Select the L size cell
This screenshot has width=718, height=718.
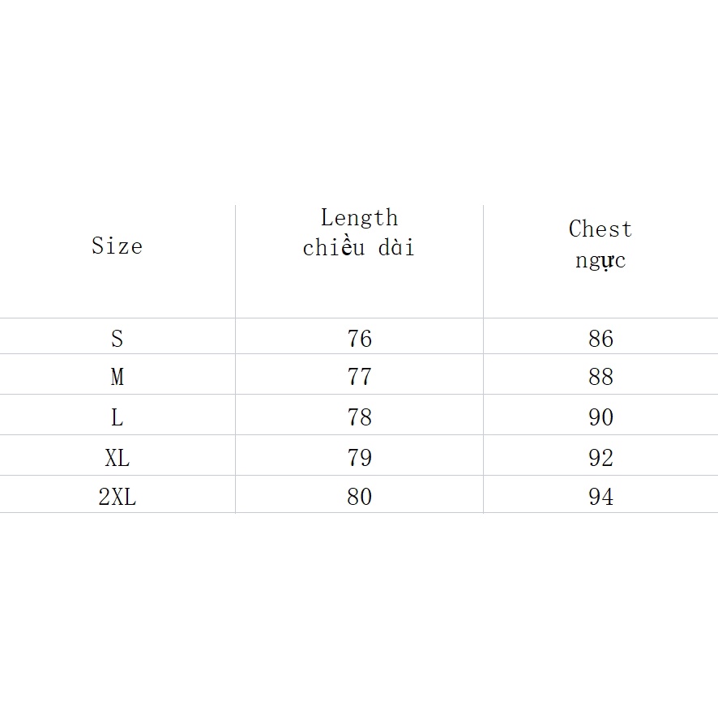(118, 415)
